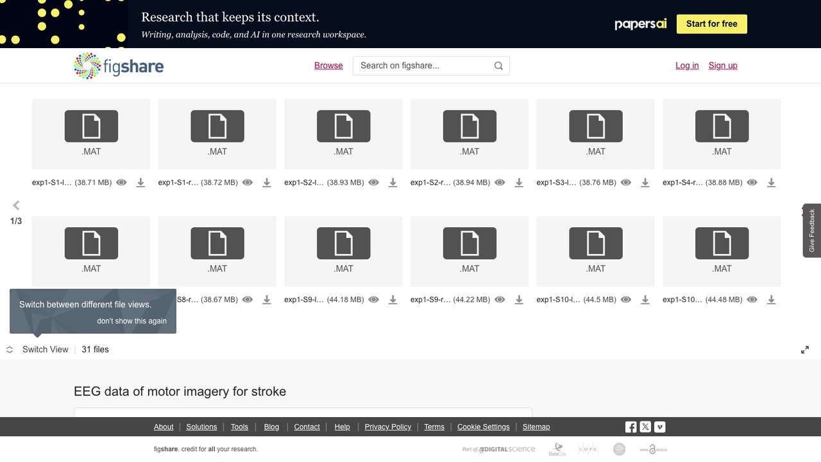Open the Contact footer link

(x=307, y=427)
